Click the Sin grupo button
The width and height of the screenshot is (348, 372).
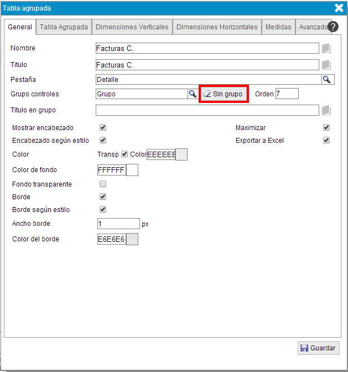(x=223, y=94)
